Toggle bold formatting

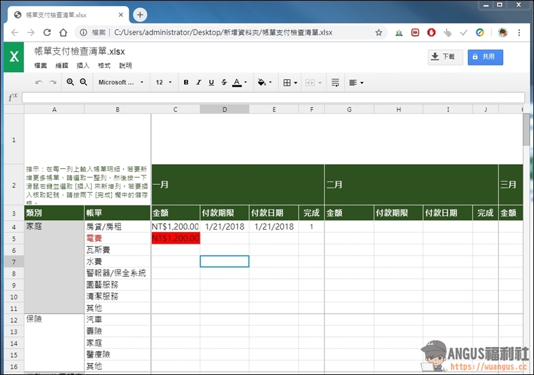coord(186,82)
